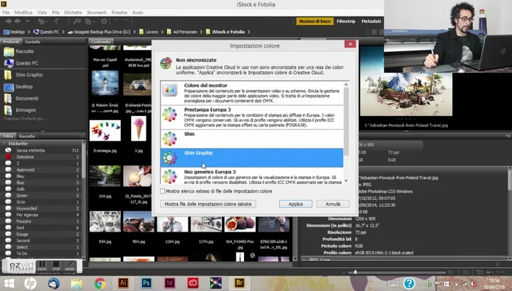Select Uso generico Europa 3 setting
This screenshot has height=291, width=512.
(252, 177)
